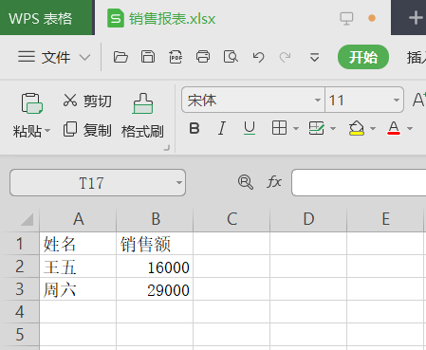Click the 复制 copy button
Screen dimensions: 426x350
[87, 130]
